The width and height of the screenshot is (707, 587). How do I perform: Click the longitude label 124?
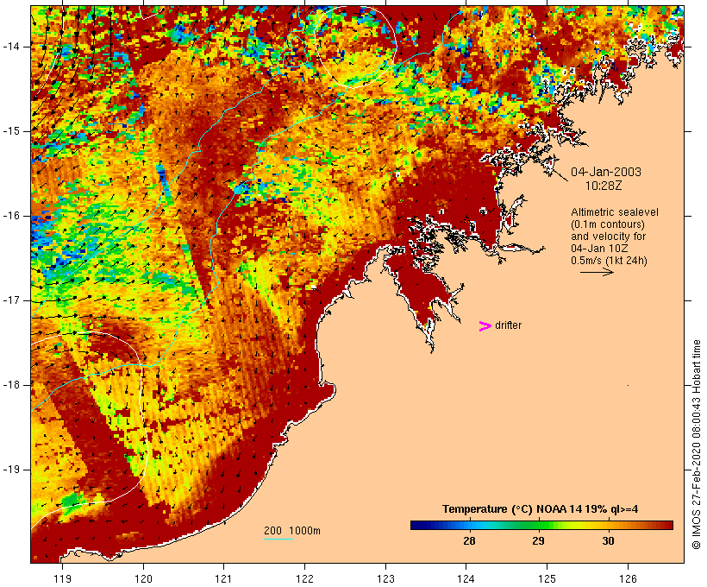[x=466, y=578]
